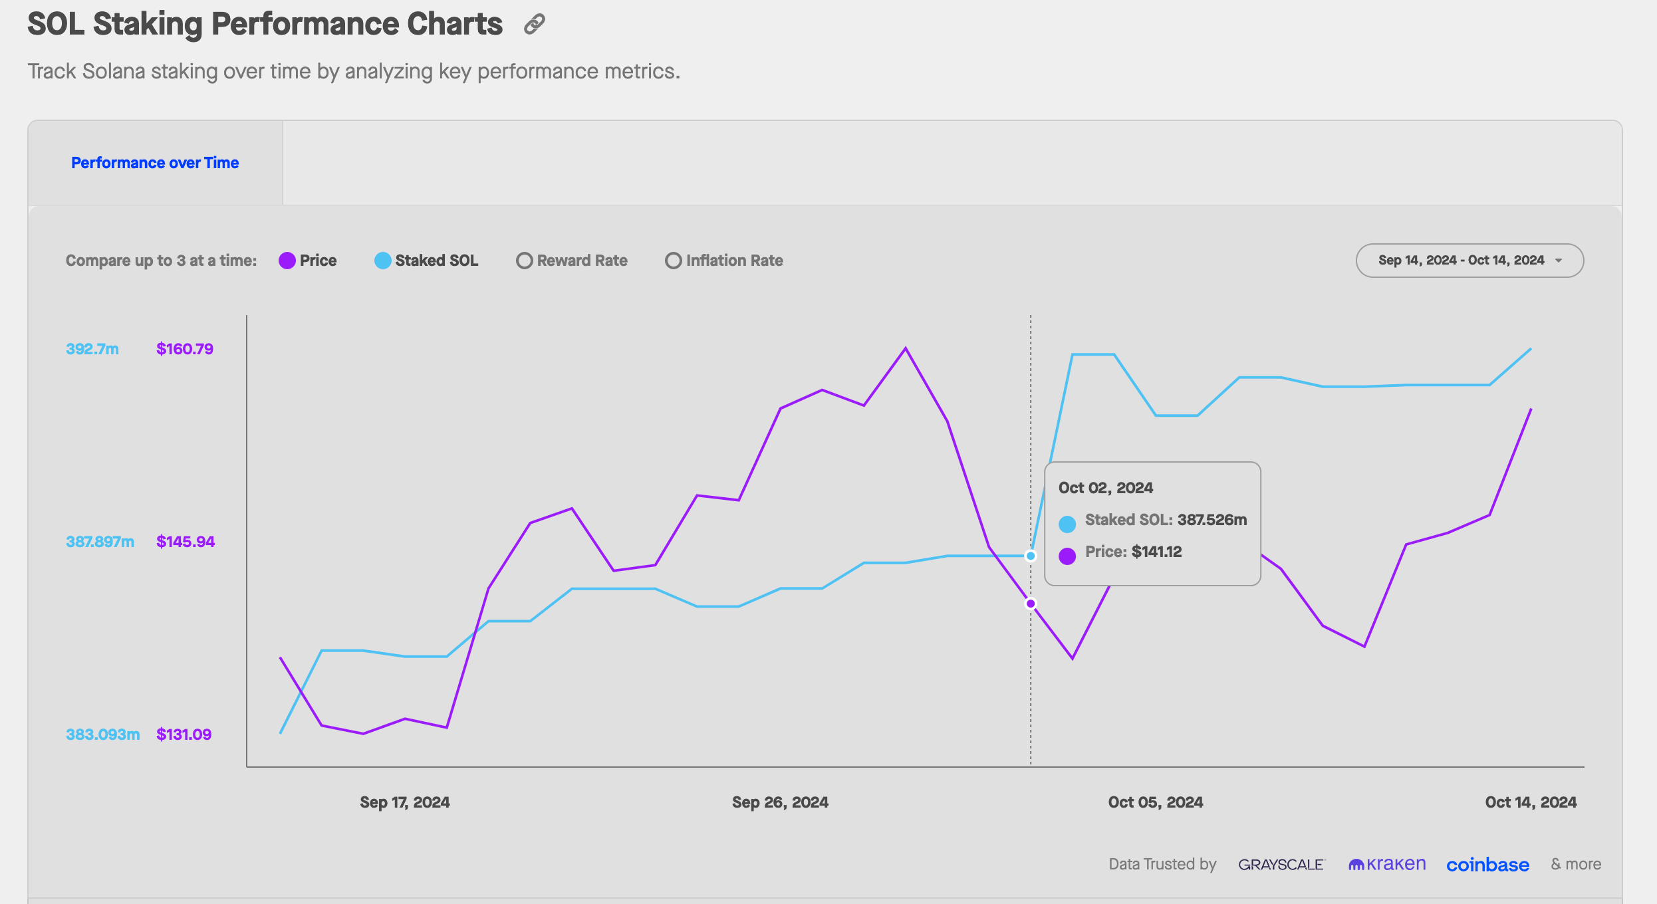This screenshot has width=1657, height=904.
Task: Click the 'Compare up to 3 at a time' label
Action: click(162, 261)
